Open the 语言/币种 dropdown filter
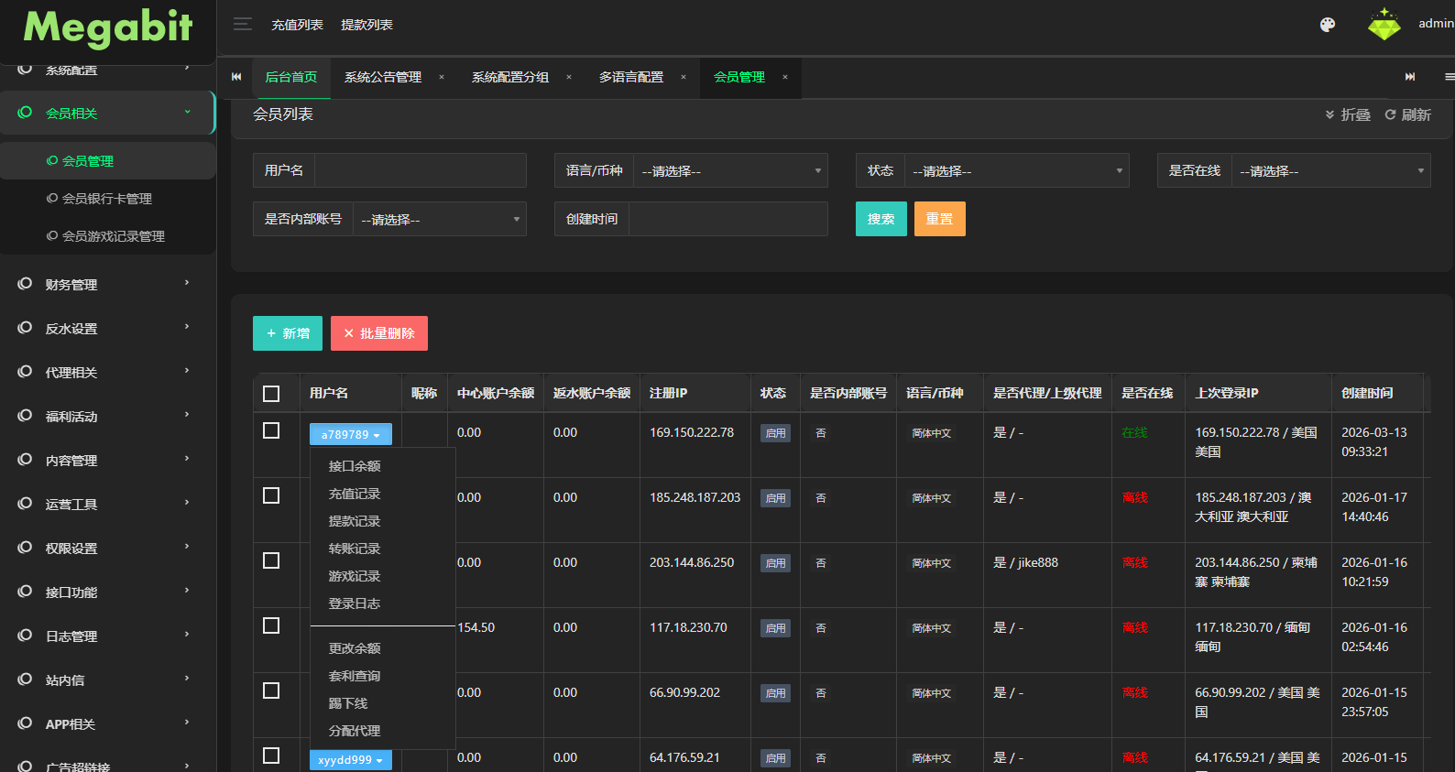The width and height of the screenshot is (1455, 772). [729, 171]
